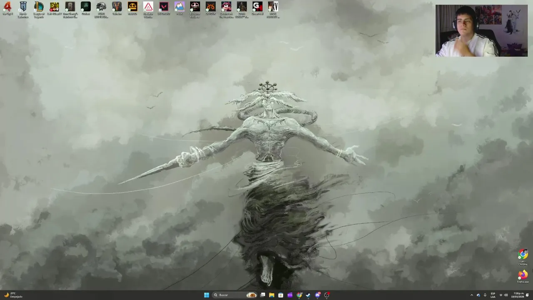Select Tom Clancy's Rainbow Six icon
Viewport: 533px width, 300px height.
70,10
